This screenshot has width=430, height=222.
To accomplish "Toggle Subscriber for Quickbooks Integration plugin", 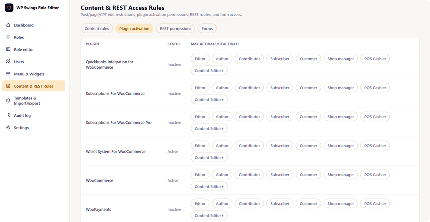I will (x=280, y=59).
